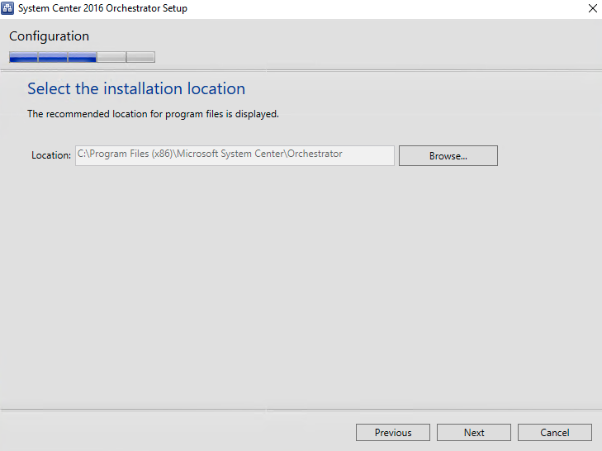Screen dimensions: 602x451
Task: Go back with the Previous button
Action: coord(392,432)
